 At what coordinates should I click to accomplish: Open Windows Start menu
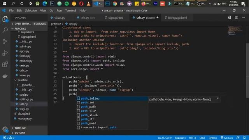click(x=4, y=3)
